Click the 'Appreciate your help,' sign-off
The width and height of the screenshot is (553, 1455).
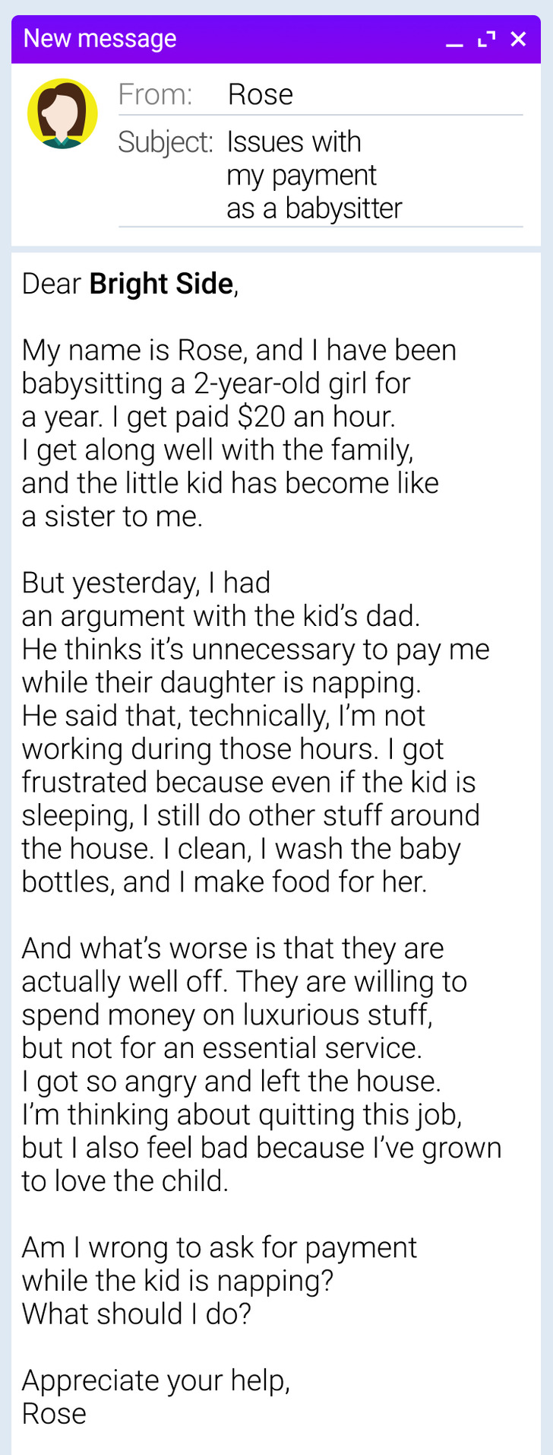tap(156, 1381)
